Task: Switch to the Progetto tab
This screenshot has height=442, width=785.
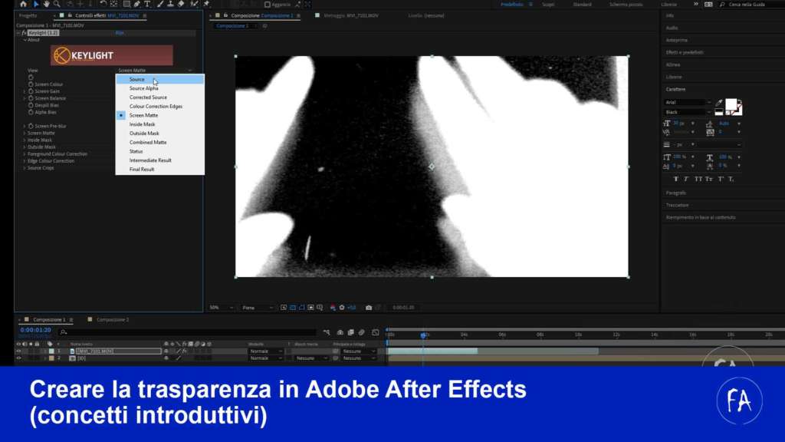Action: [x=28, y=15]
